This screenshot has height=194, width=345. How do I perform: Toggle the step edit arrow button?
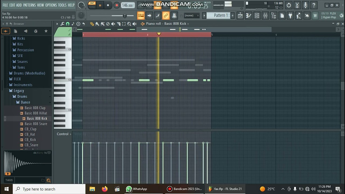pyautogui.click(x=149, y=16)
